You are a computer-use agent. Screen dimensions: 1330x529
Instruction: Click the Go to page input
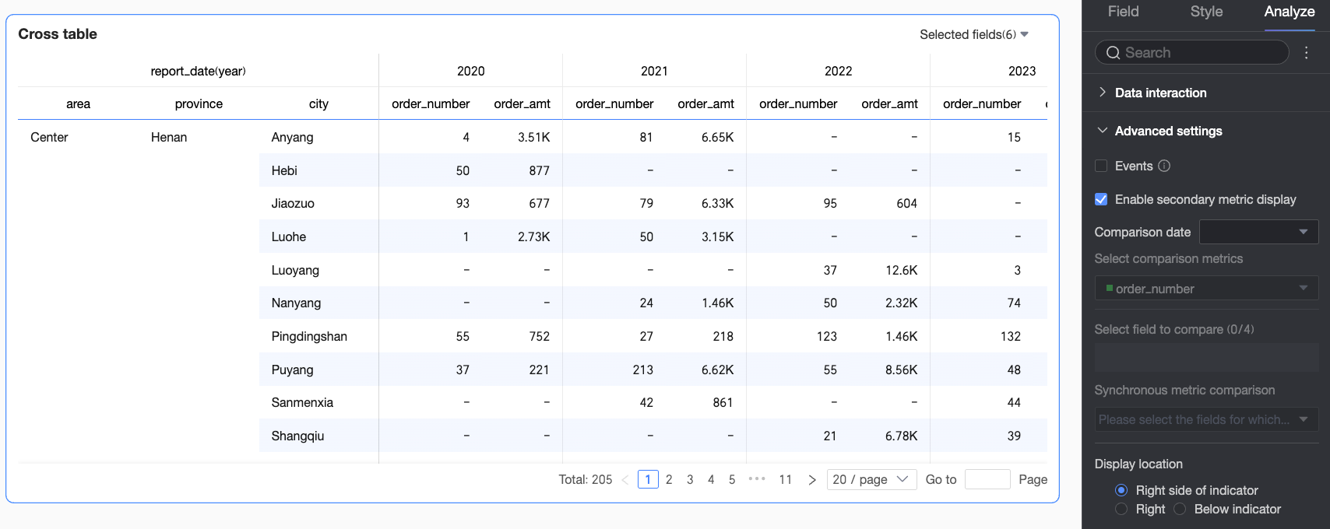[987, 479]
